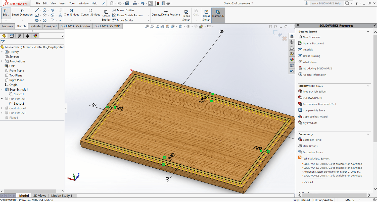Click Zoom to Fit icon
377x202 pixels.
pos(147,26)
